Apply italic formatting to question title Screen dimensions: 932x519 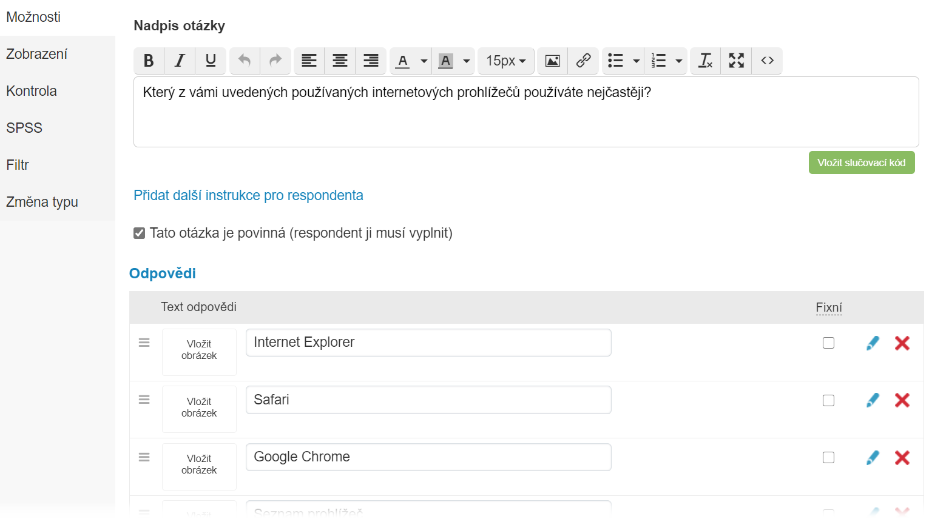[x=180, y=61]
